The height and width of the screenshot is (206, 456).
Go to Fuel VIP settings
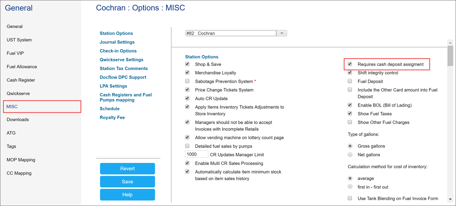coord(15,53)
